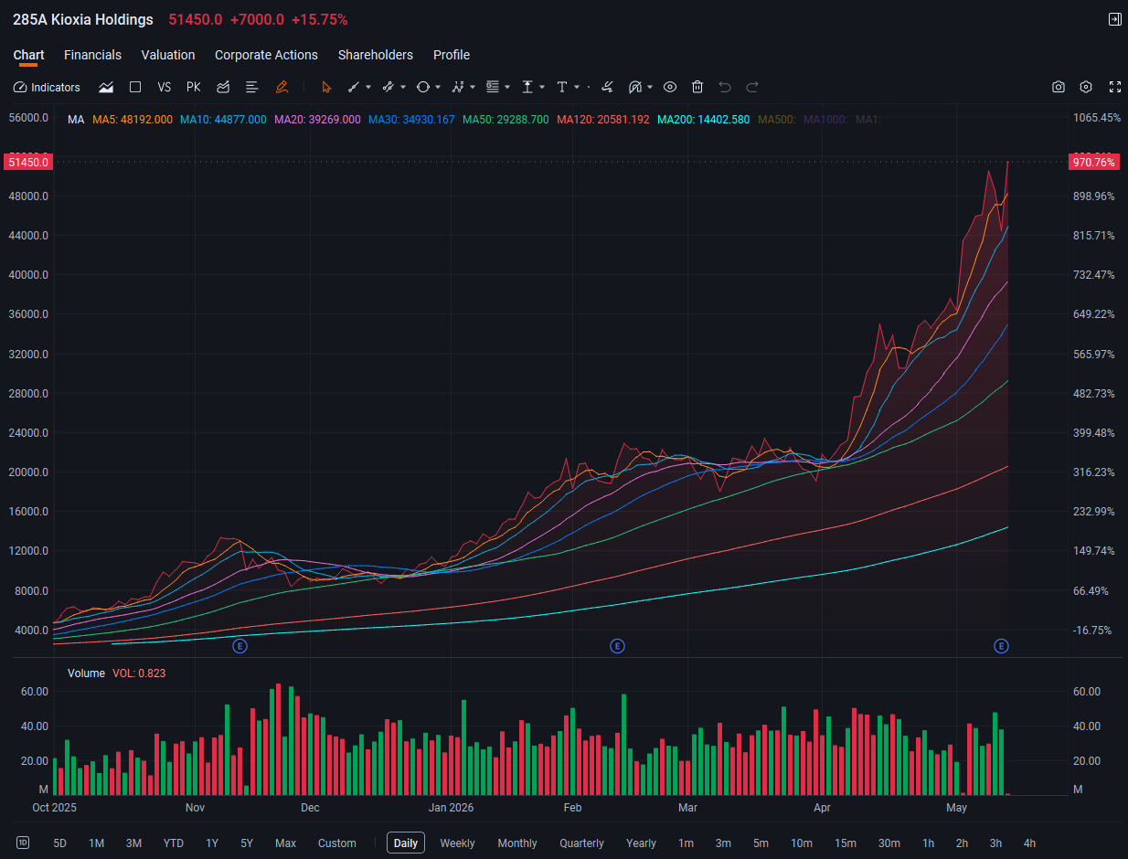
Task: Select the cursor pointer tool
Action: tap(326, 87)
